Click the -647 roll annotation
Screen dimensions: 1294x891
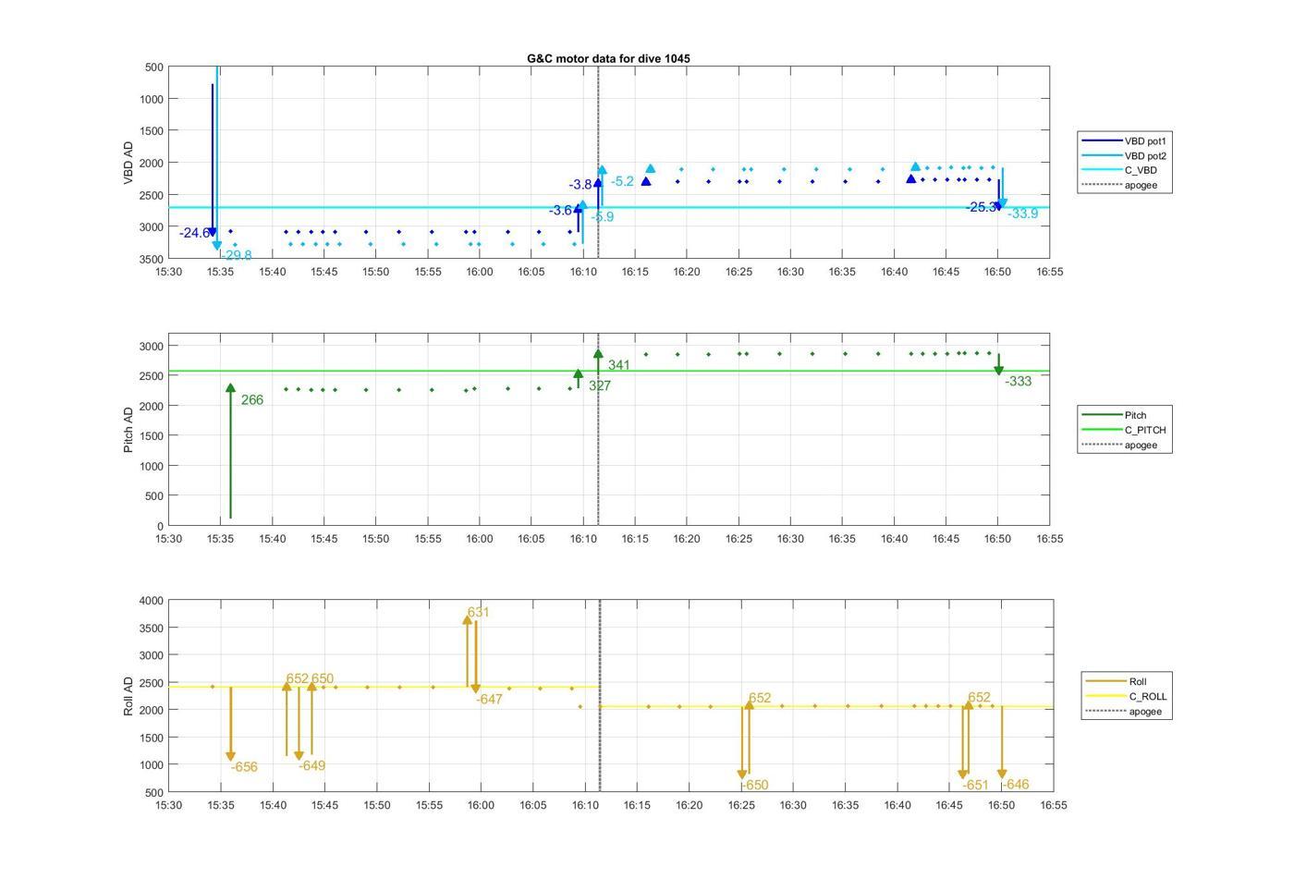(490, 700)
